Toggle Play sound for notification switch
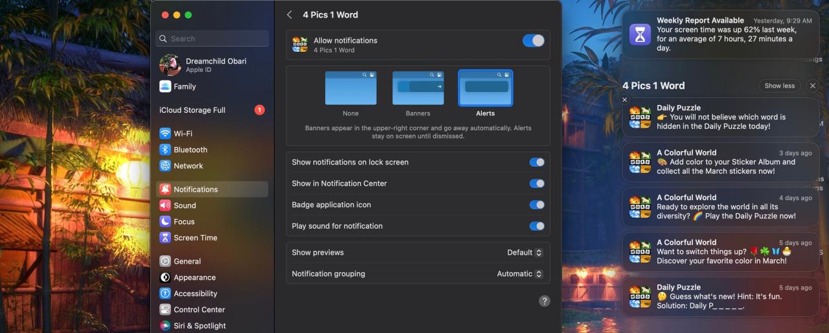Image resolution: width=829 pixels, height=333 pixels. tap(537, 226)
